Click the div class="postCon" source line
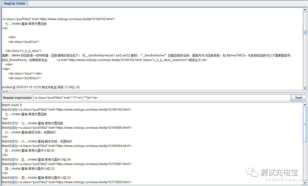Viewport: 308px width, 186px height. [24, 42]
